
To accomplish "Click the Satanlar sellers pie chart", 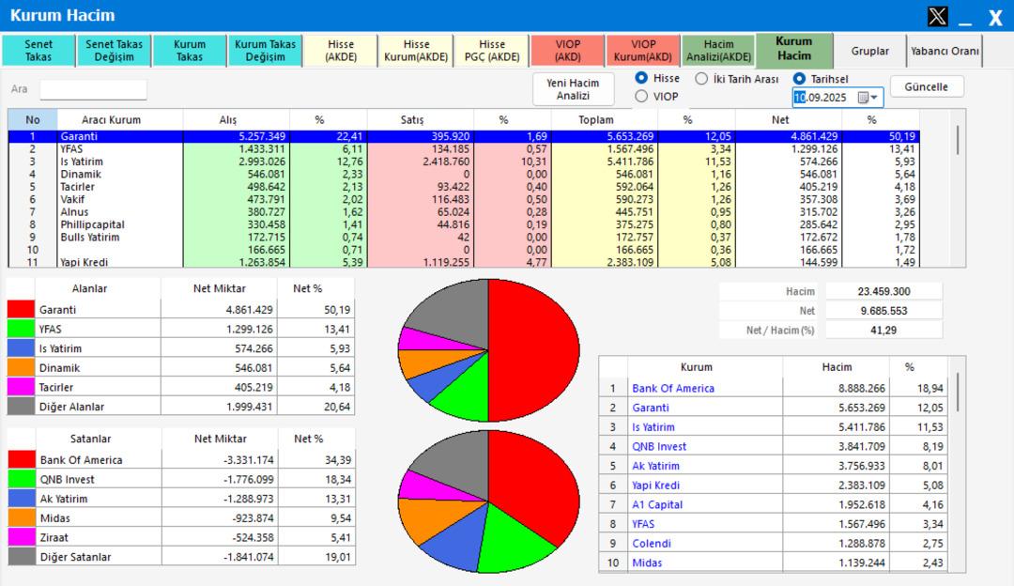I will (x=488, y=501).
